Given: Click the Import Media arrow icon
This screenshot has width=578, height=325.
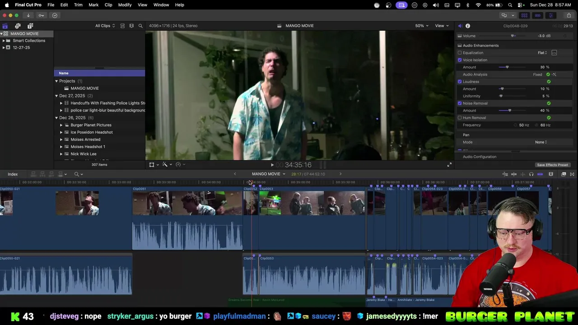Looking at the screenshot, I should pyautogui.click(x=28, y=15).
